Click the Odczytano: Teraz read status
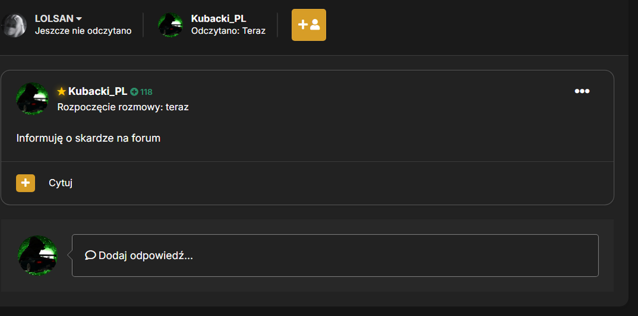Screen dimensions: 638x316 coord(228,31)
